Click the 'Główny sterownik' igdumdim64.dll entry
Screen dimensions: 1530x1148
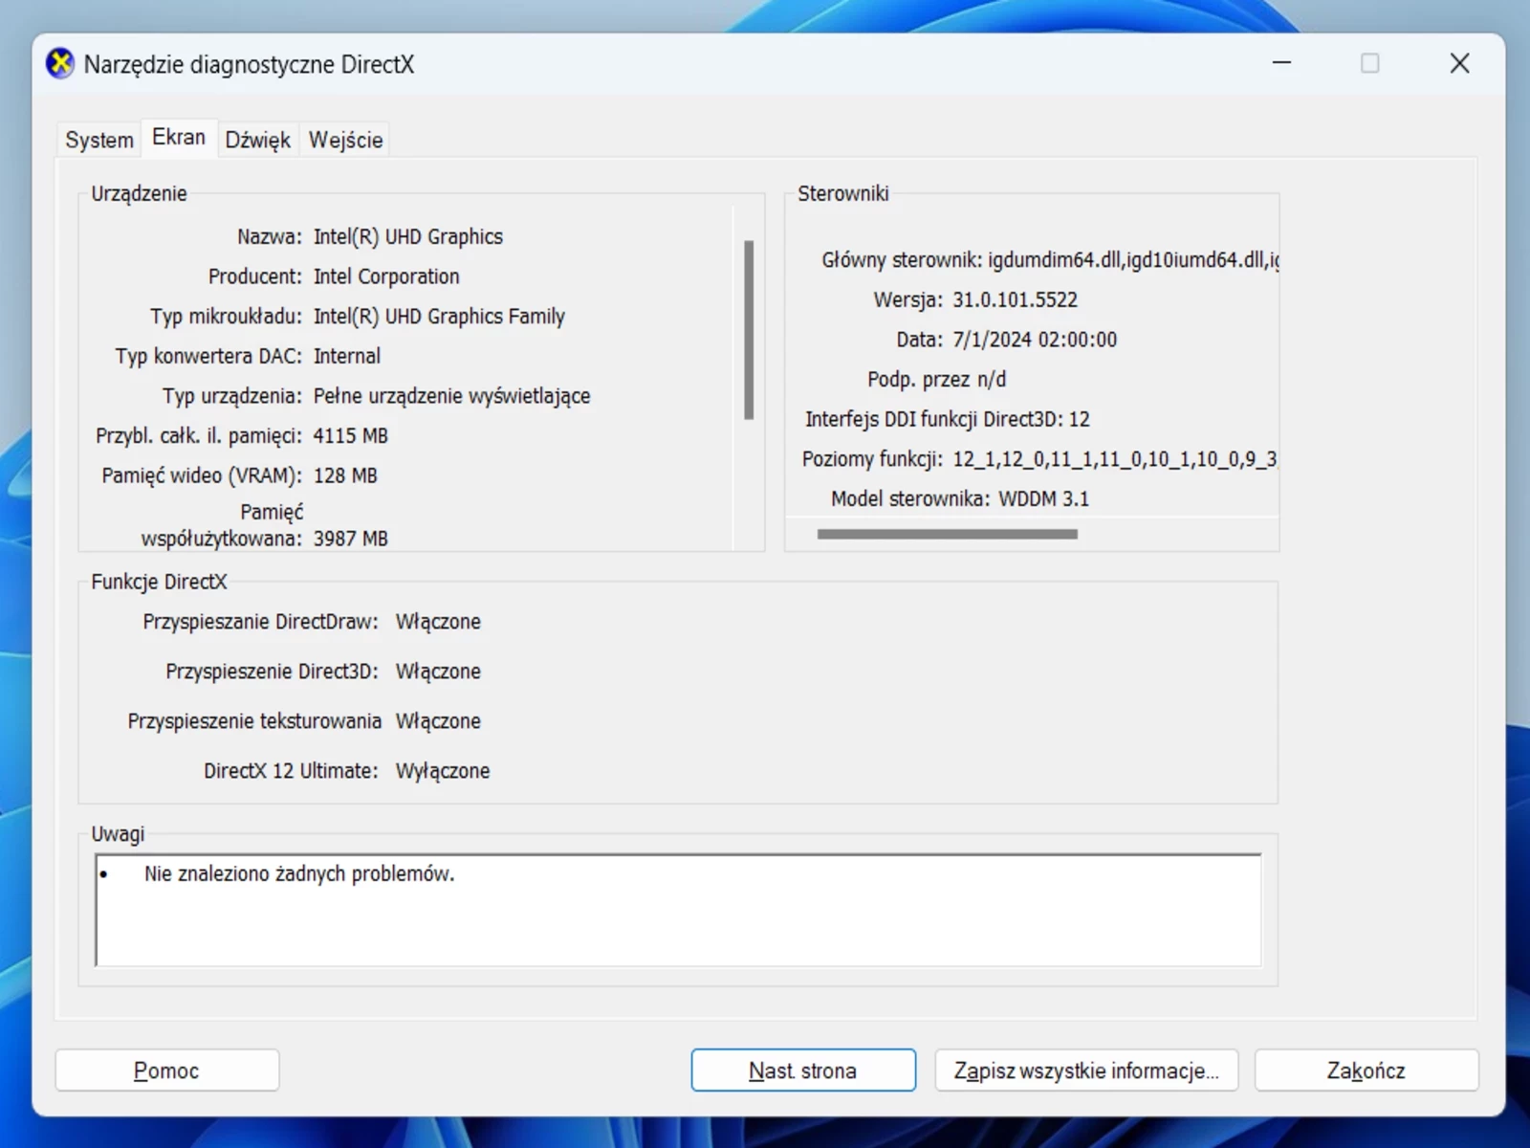click(1133, 260)
